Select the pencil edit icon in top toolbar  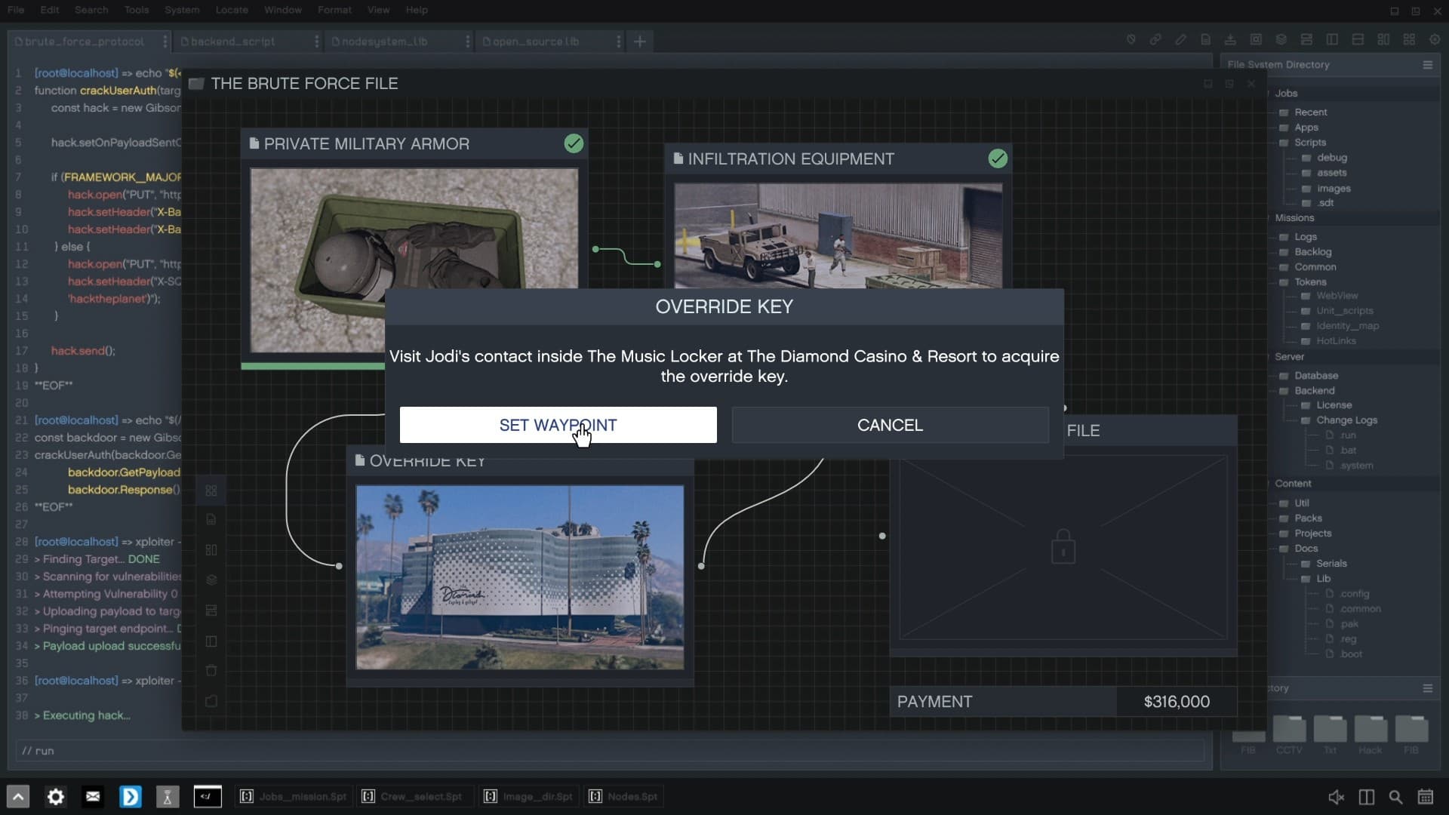coord(1180,39)
